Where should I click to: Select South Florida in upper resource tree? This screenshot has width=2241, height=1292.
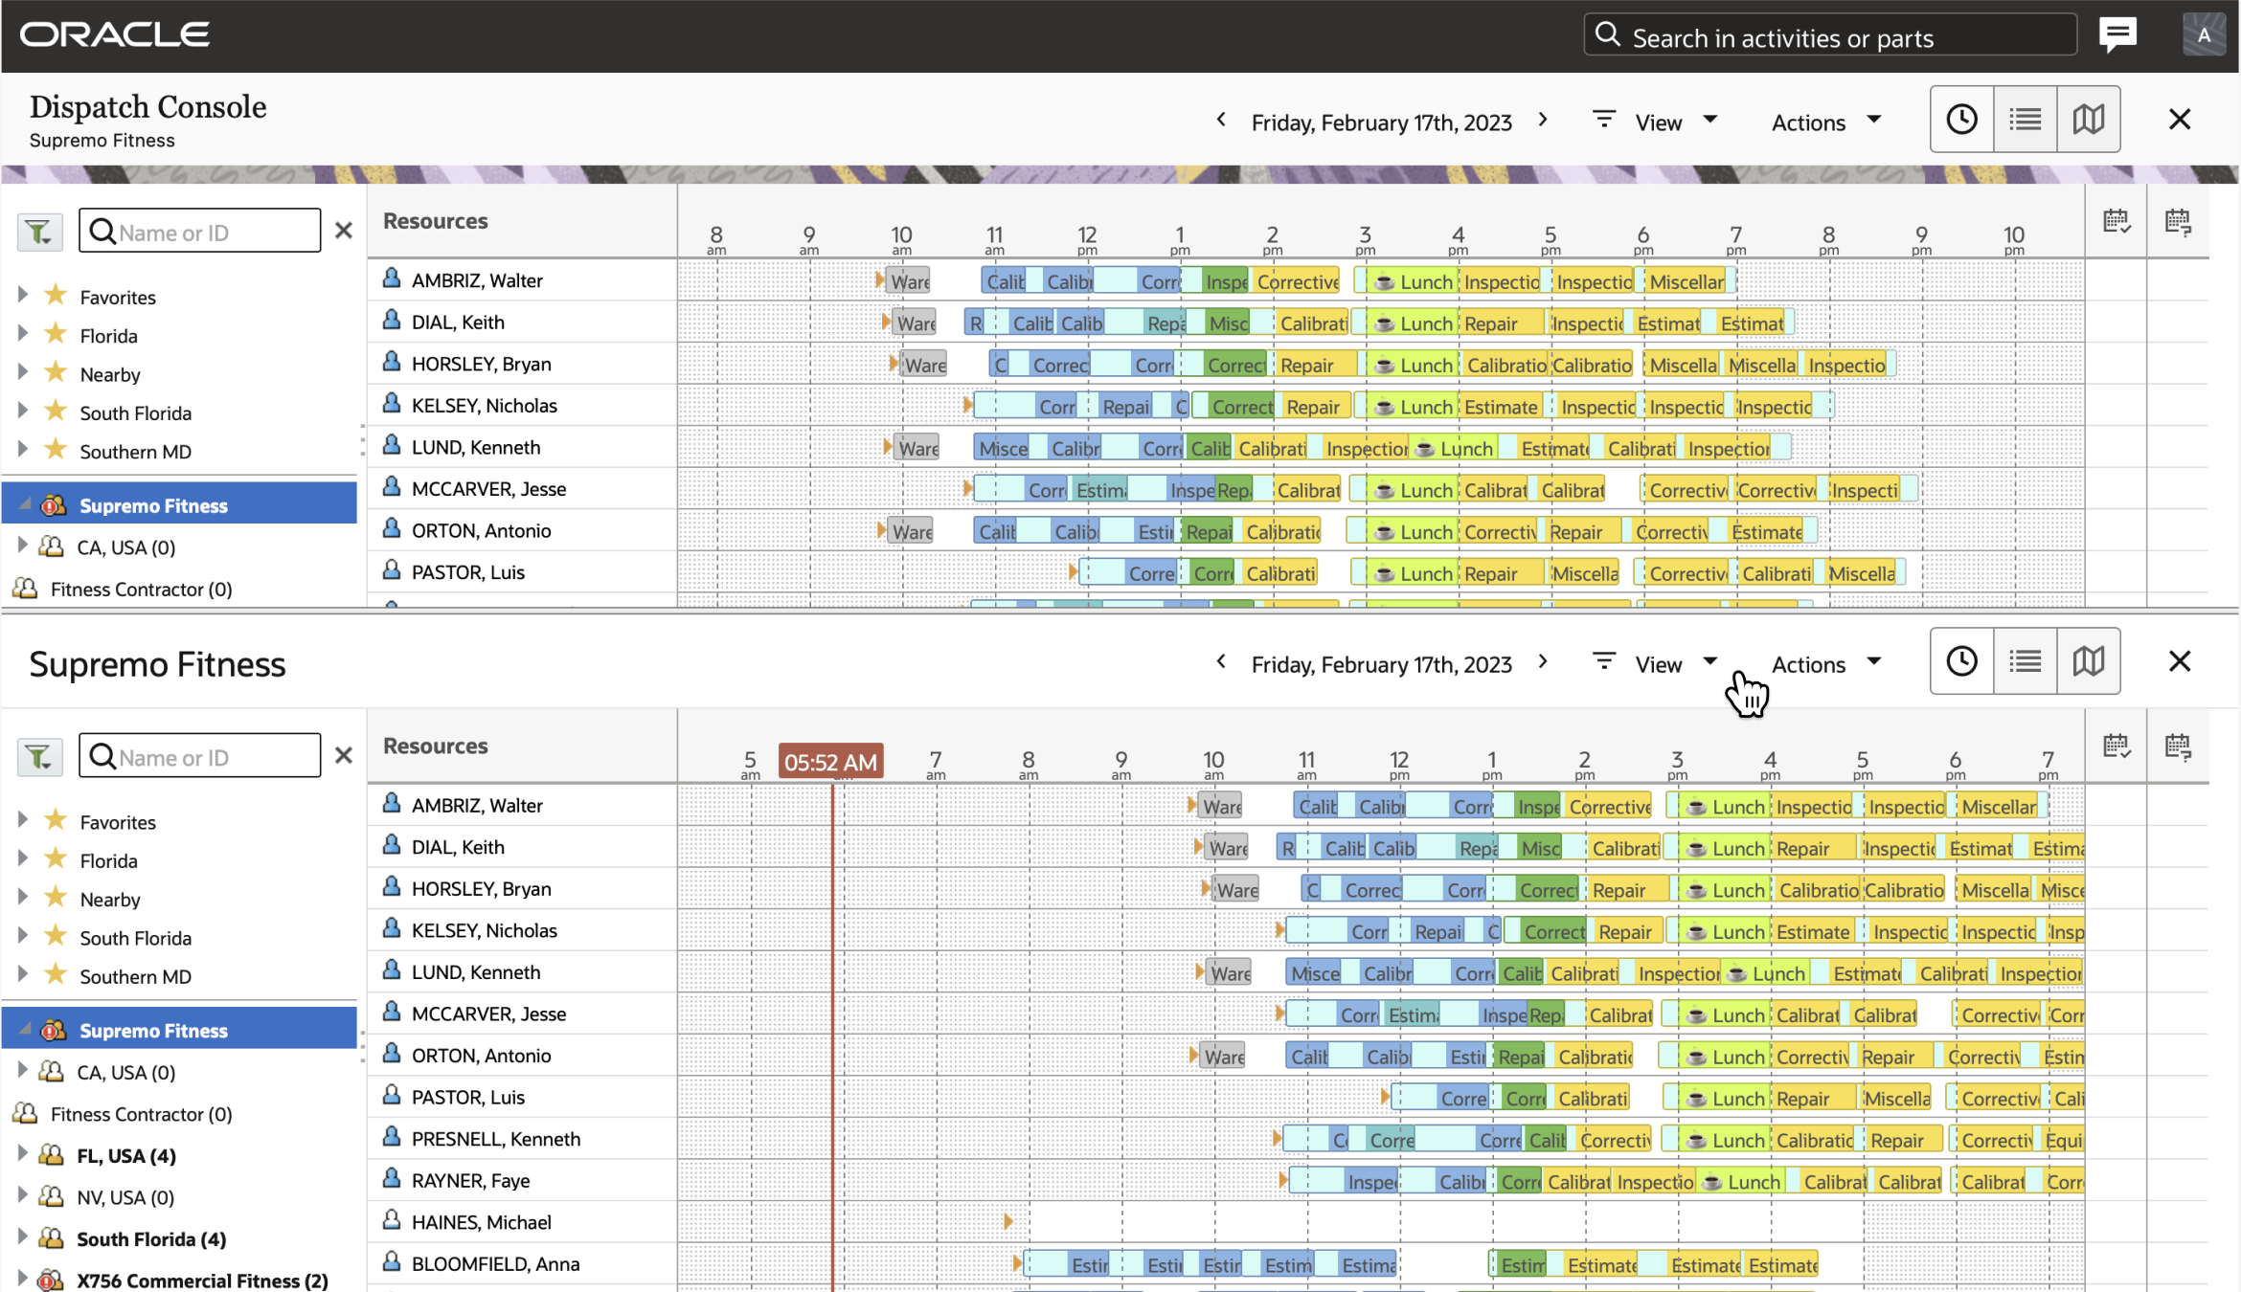[x=136, y=413]
